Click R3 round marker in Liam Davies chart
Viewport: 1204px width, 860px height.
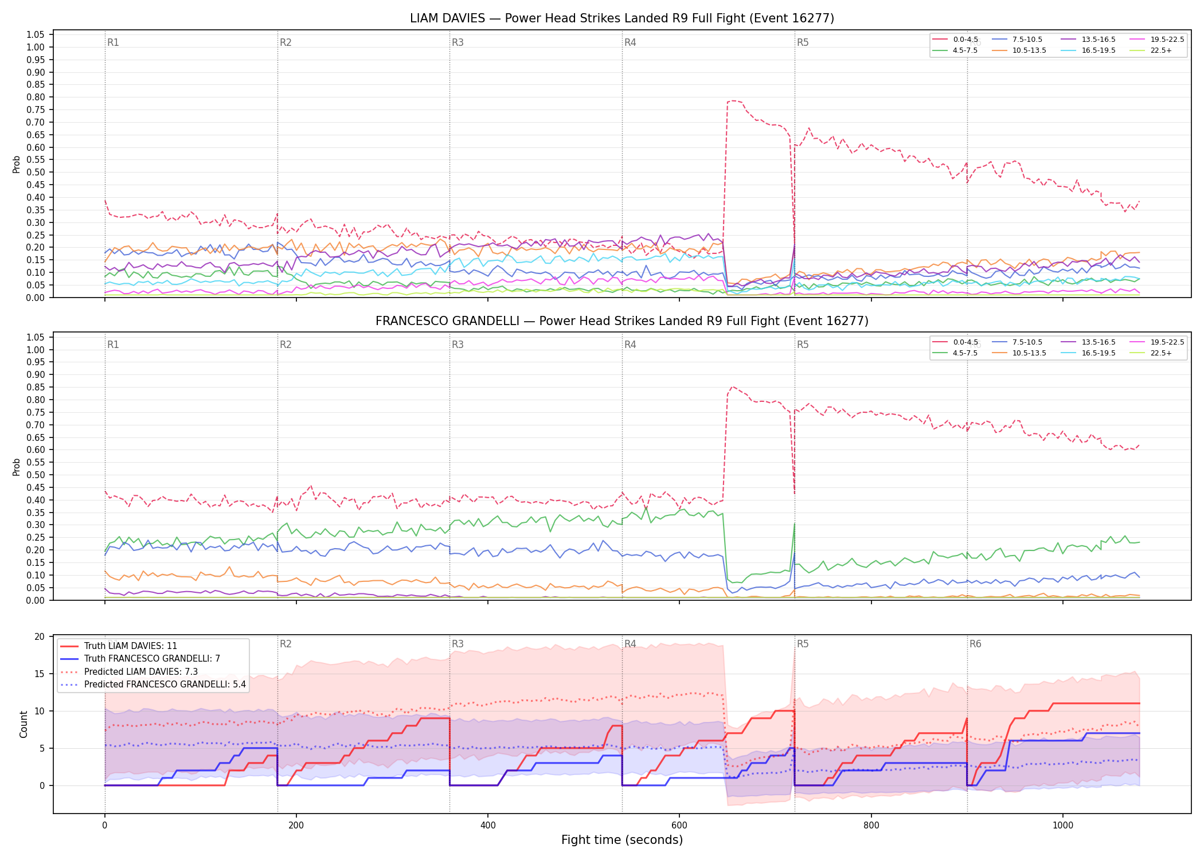[x=458, y=42]
